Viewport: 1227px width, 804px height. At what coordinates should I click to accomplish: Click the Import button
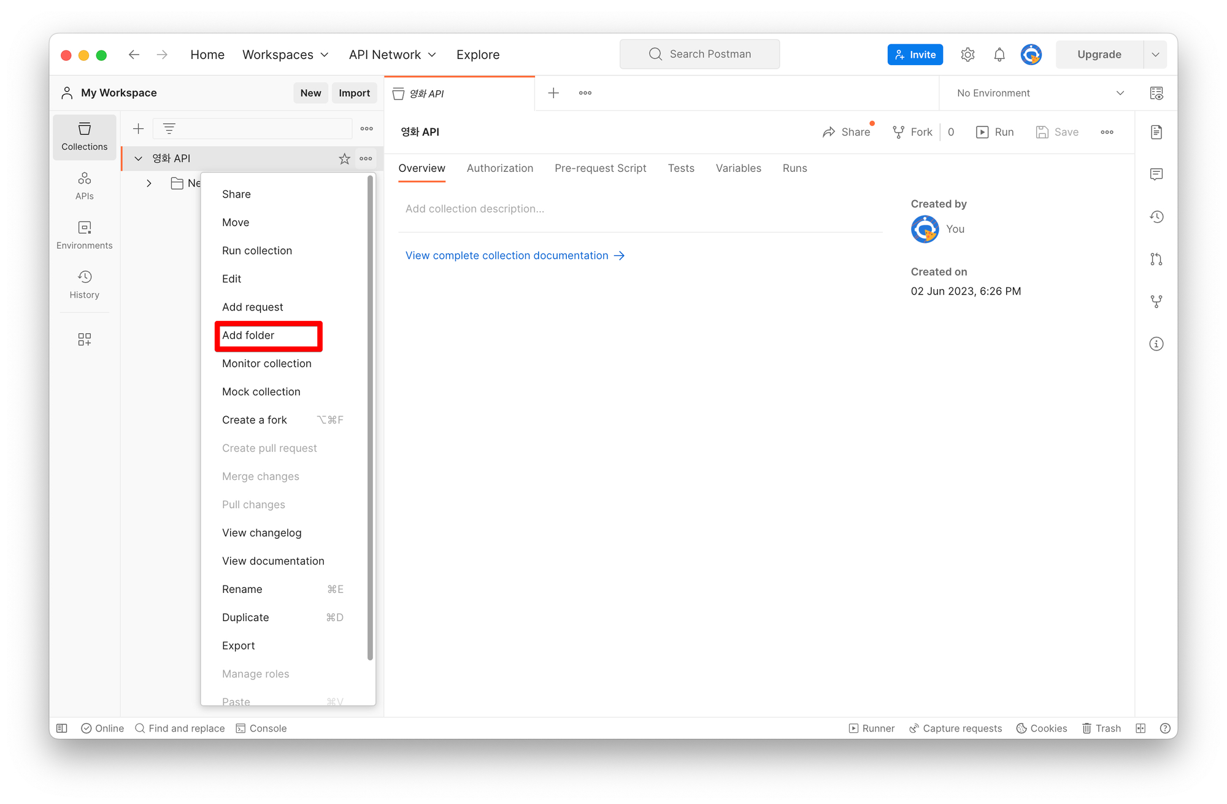354,93
